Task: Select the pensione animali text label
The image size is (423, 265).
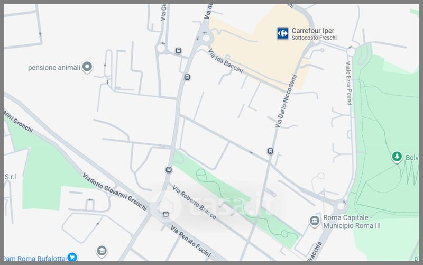Action: coord(54,68)
